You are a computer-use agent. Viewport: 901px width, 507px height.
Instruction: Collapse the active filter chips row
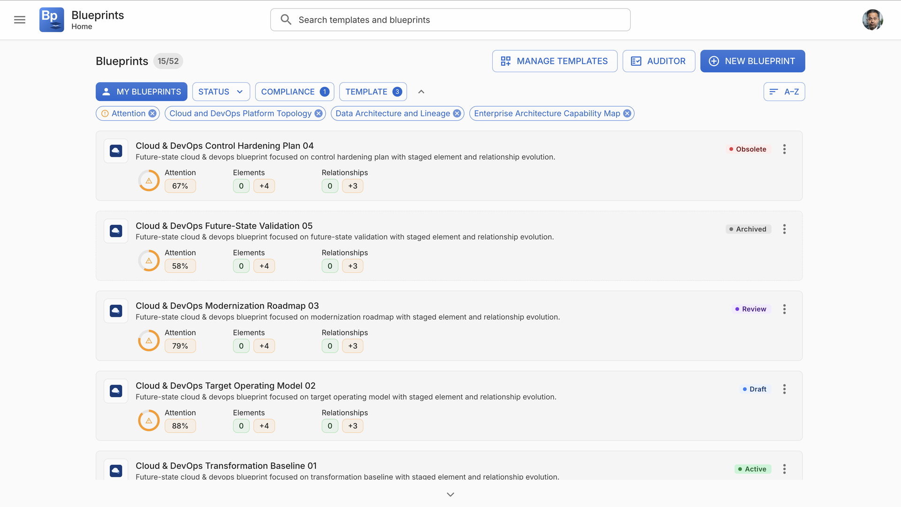[421, 92]
